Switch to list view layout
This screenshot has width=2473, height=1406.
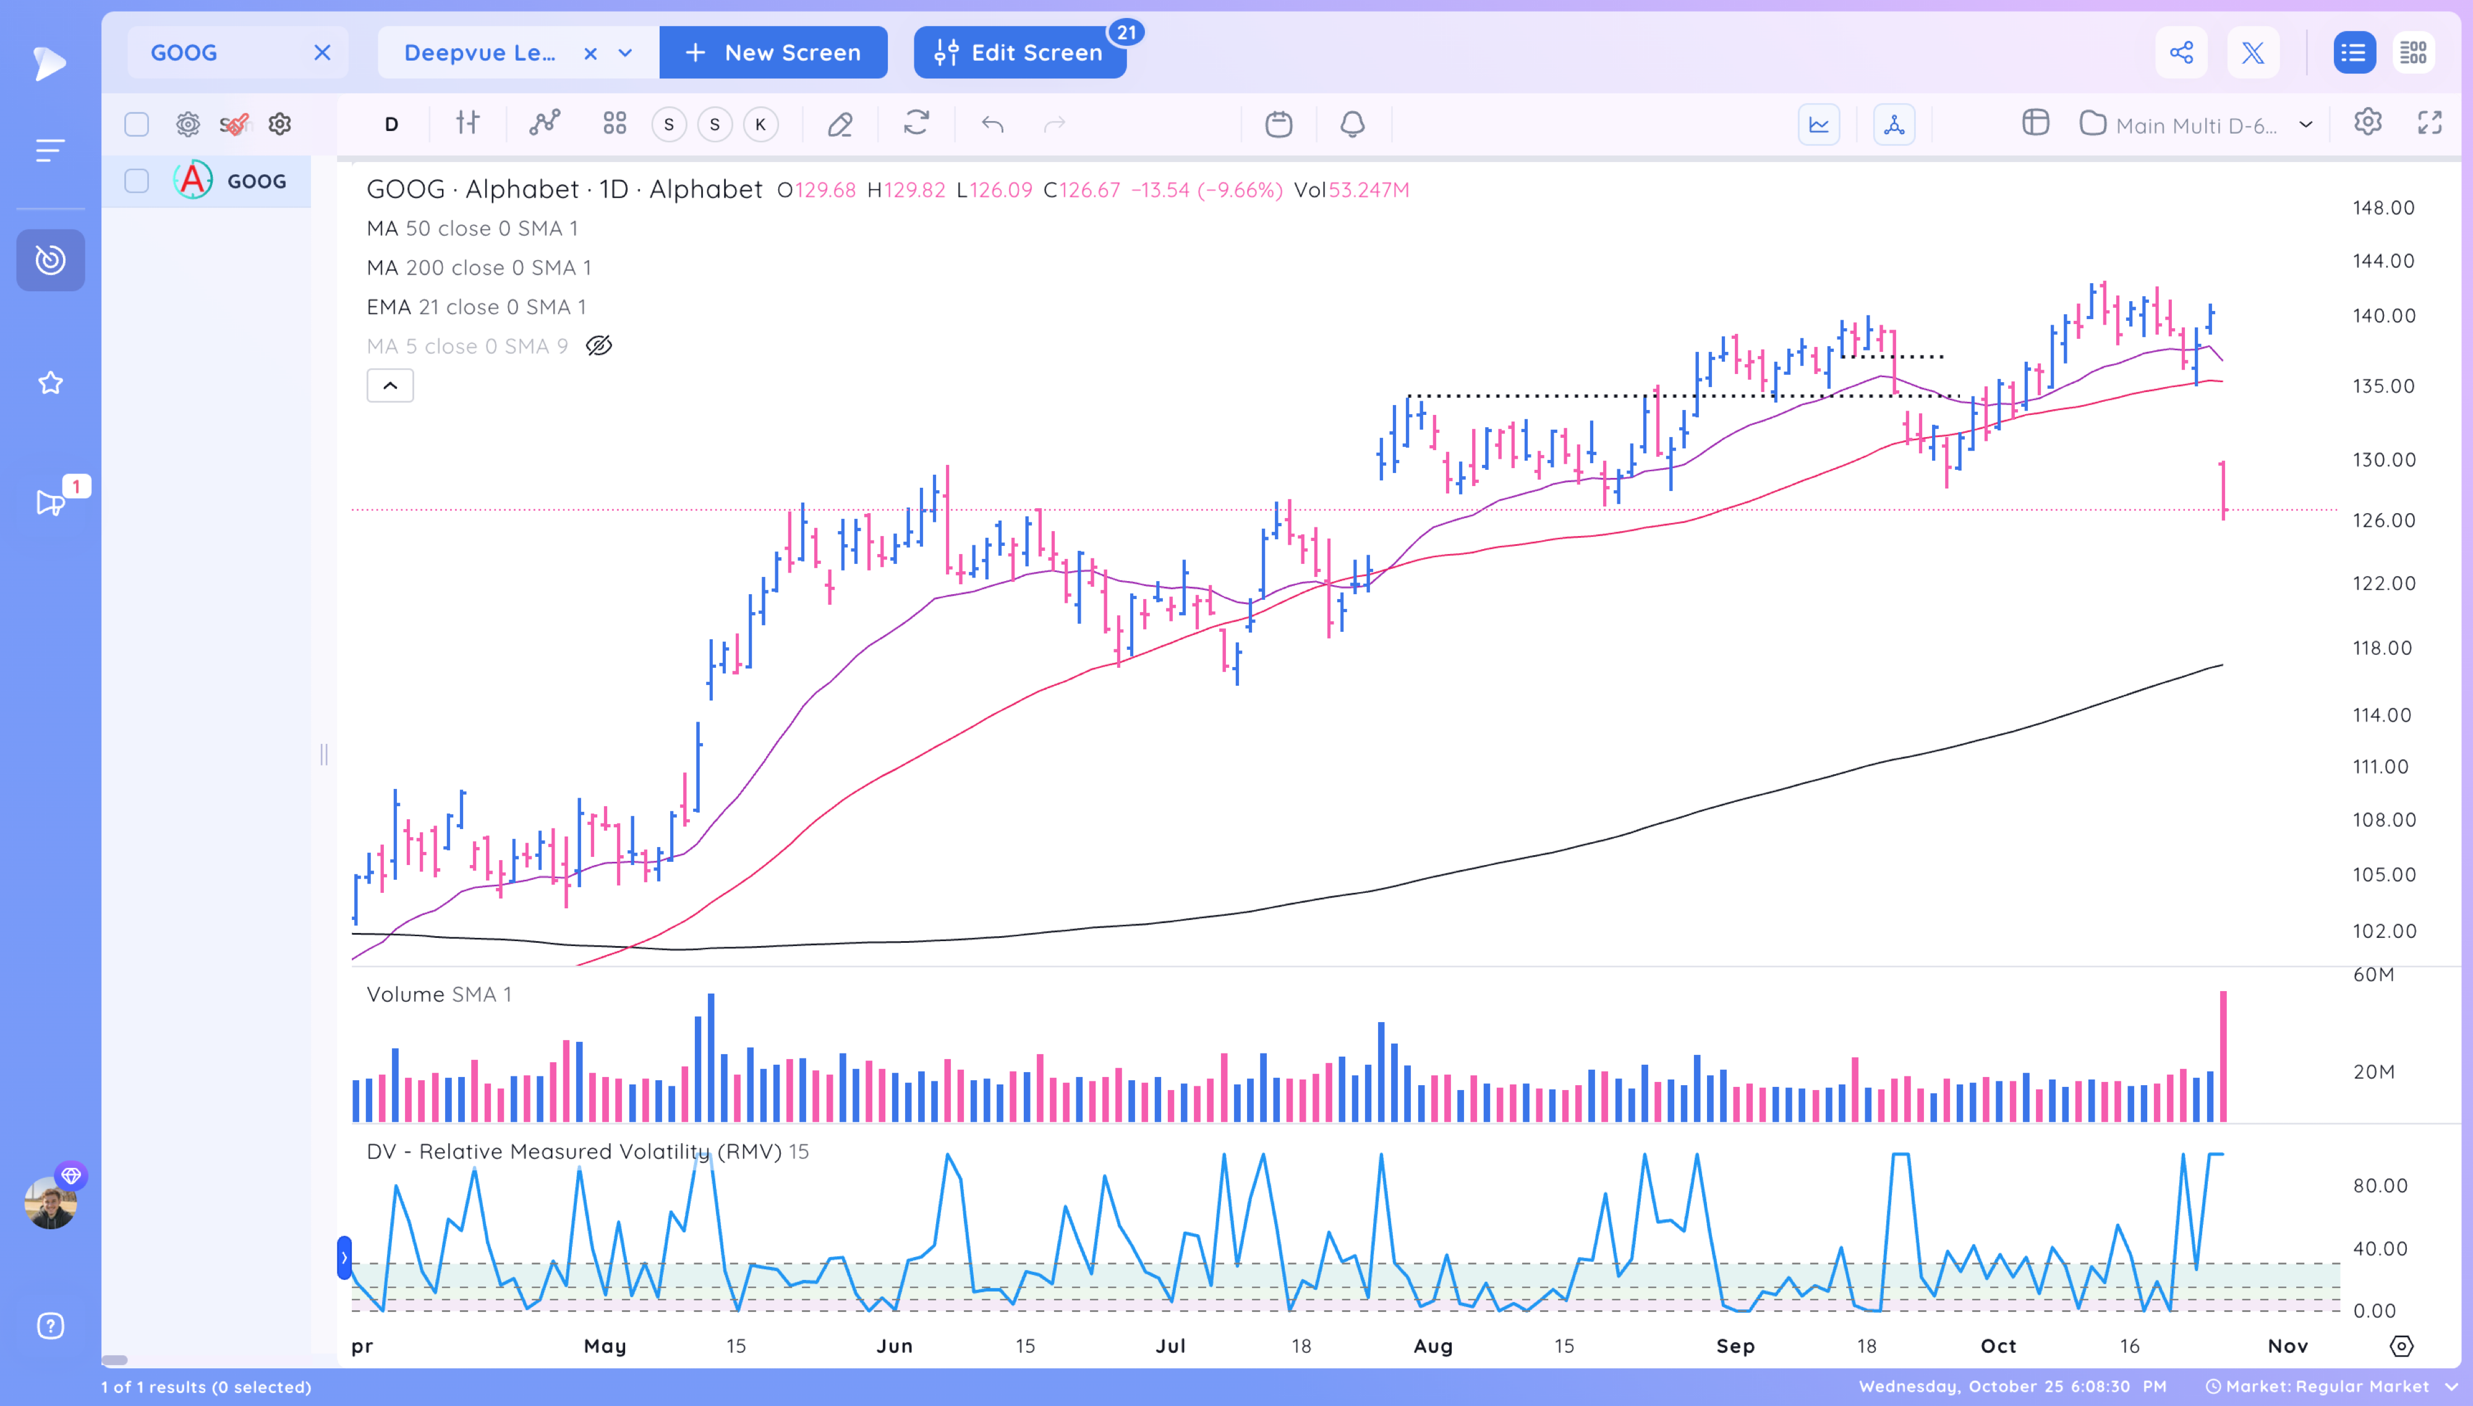click(x=2353, y=52)
